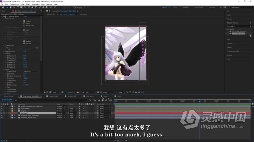Hide the Artwork_Middle.png layer eye
Viewport: 254px width, 142px height.
2,118
